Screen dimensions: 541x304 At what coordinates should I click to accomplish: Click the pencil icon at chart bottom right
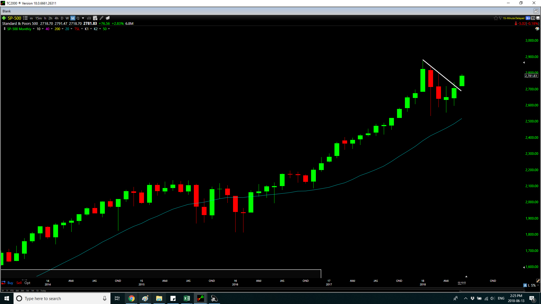[538, 281]
